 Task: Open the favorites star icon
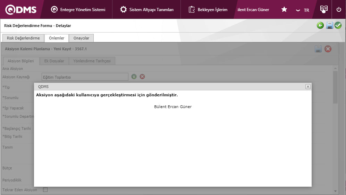click(284, 10)
